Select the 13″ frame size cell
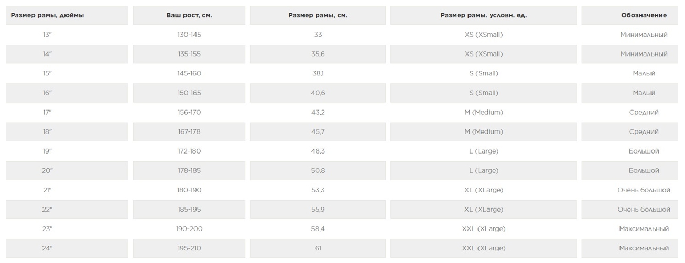The width and height of the screenshot is (685, 263). [47, 35]
